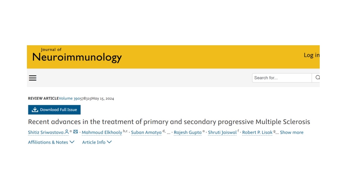Expand hidden authors ellipsis after Suban Amatya
This screenshot has width=348, height=195.
[169, 133]
